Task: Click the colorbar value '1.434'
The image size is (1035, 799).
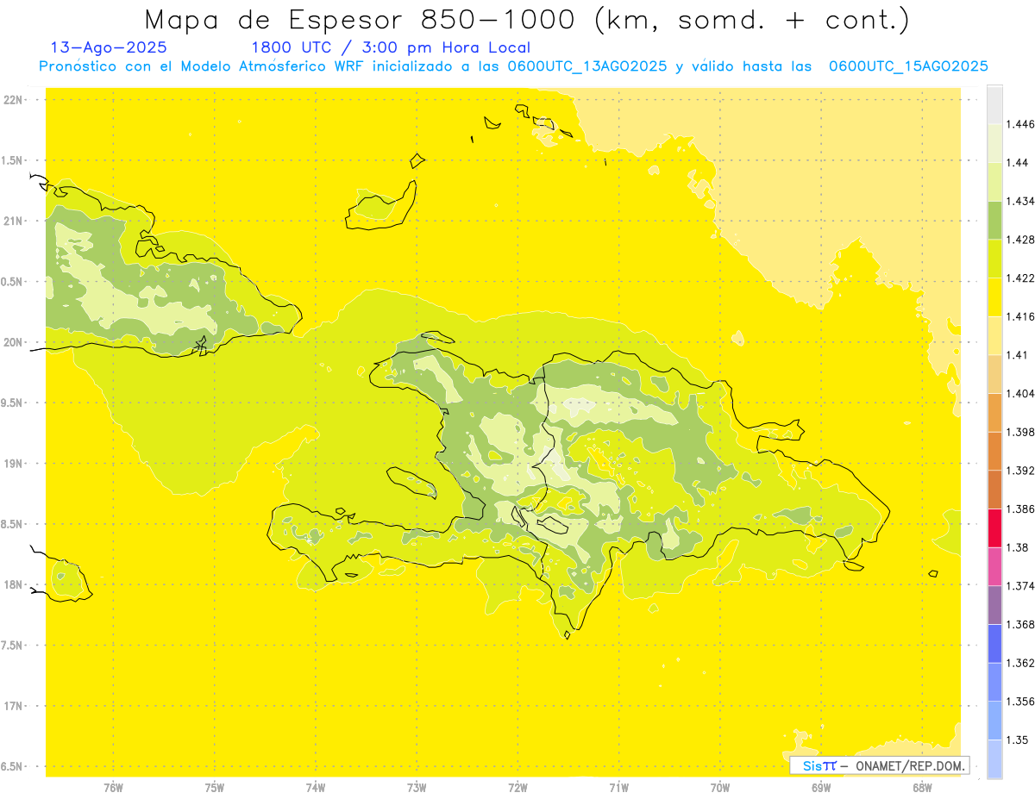Action: pyautogui.click(x=1021, y=202)
